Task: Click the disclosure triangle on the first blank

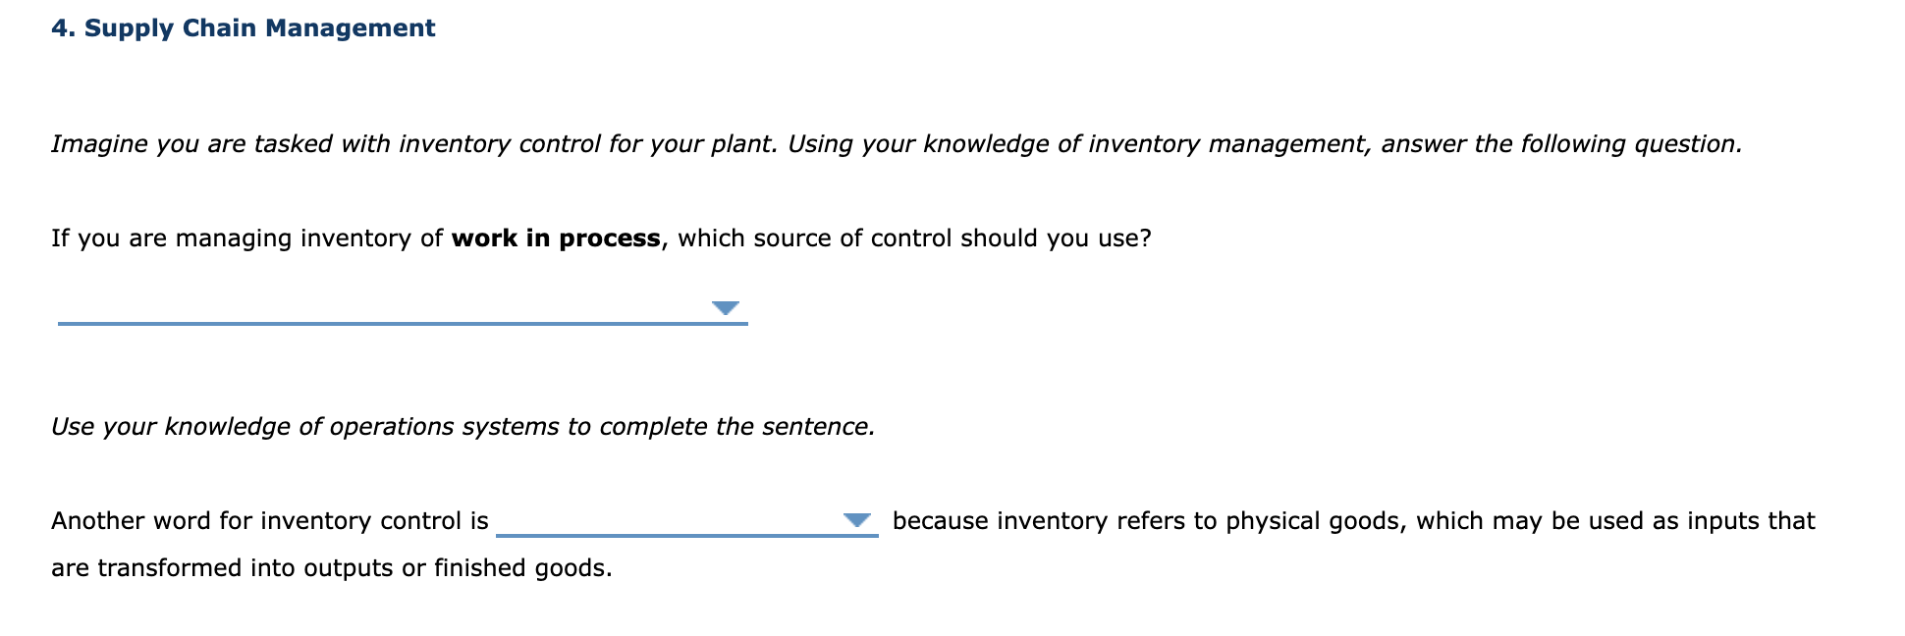Action: (727, 309)
